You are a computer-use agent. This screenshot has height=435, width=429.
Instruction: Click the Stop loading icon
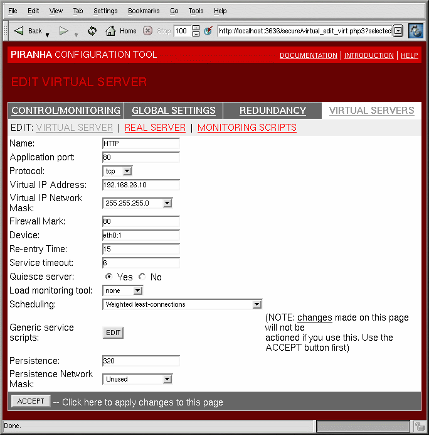tap(147, 31)
